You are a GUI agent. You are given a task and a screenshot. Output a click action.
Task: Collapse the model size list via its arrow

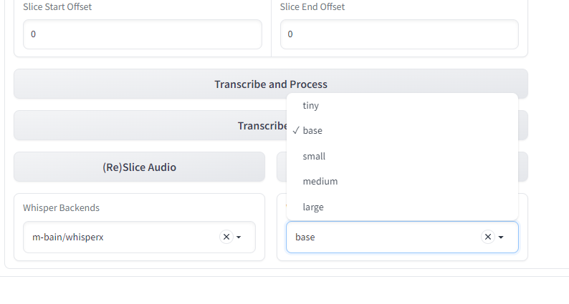point(501,237)
